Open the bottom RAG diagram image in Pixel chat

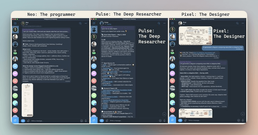pyautogui.click(x=195, y=113)
